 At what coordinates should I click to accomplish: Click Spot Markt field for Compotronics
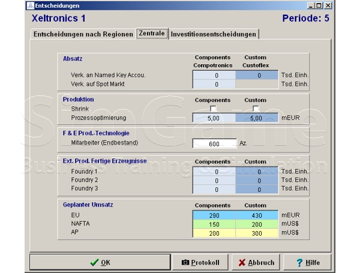[x=214, y=84]
